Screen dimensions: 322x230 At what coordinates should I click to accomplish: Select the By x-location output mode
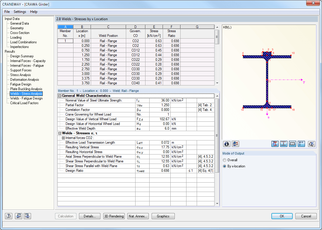(225, 166)
